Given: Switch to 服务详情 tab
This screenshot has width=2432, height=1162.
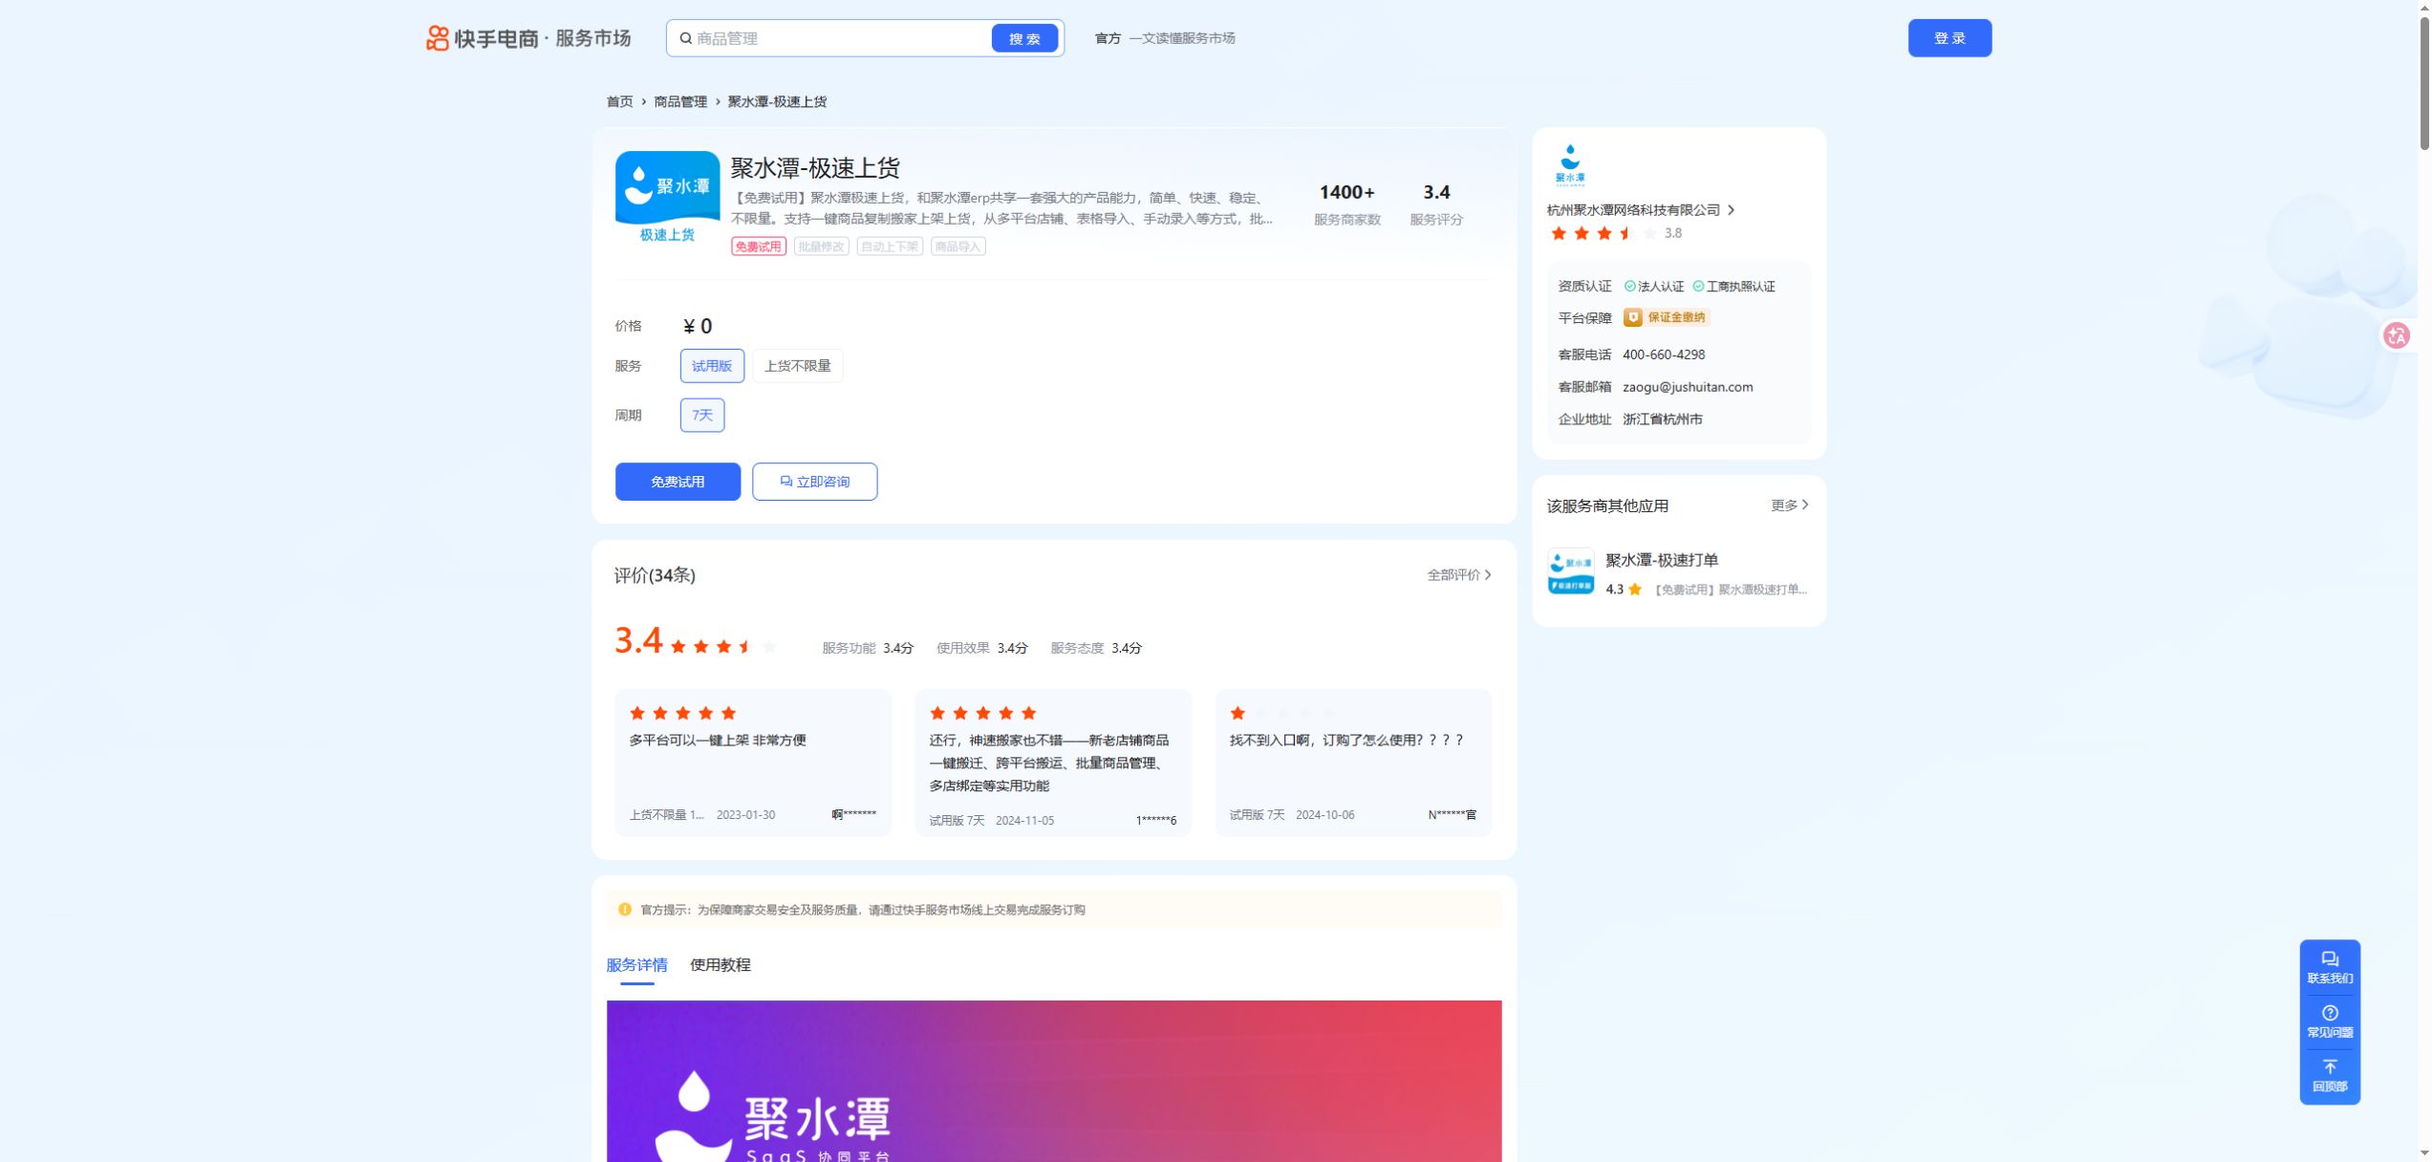Looking at the screenshot, I should (x=636, y=965).
